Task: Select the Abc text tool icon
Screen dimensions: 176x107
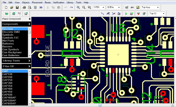Action: pyautogui.click(x=132, y=8)
